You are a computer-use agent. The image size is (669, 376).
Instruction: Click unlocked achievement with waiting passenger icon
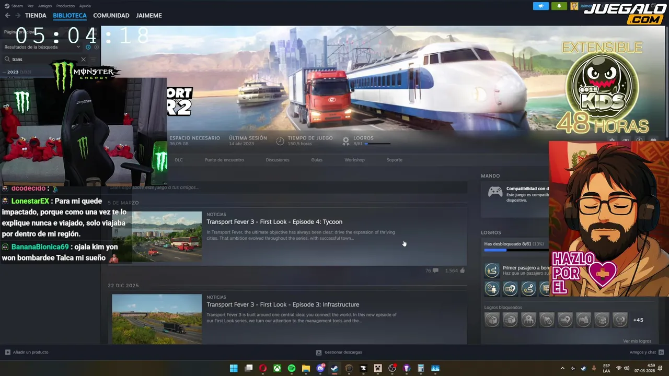[x=492, y=288]
